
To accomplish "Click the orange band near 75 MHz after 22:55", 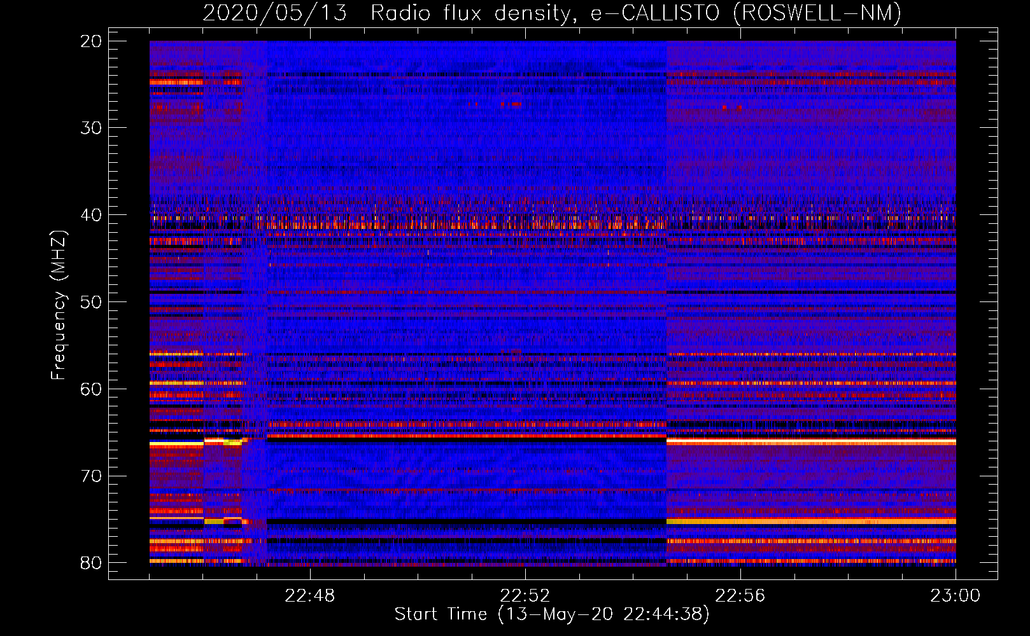I will 811,521.
